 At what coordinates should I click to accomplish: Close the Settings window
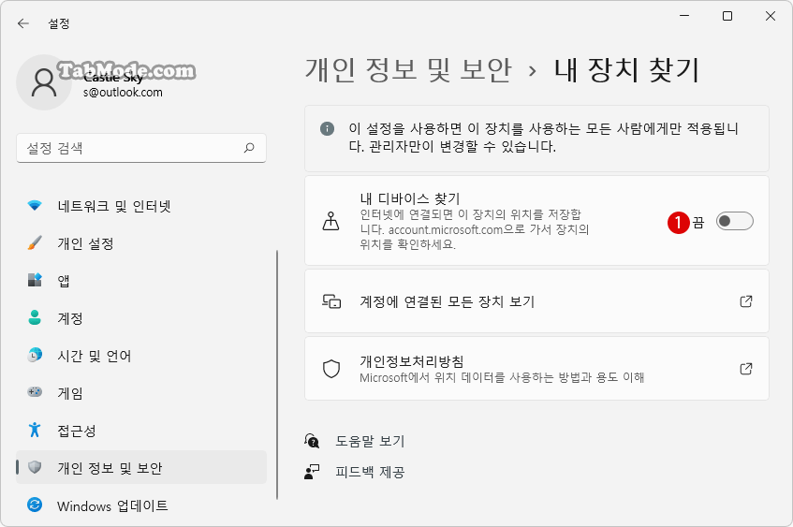pyautogui.click(x=771, y=16)
